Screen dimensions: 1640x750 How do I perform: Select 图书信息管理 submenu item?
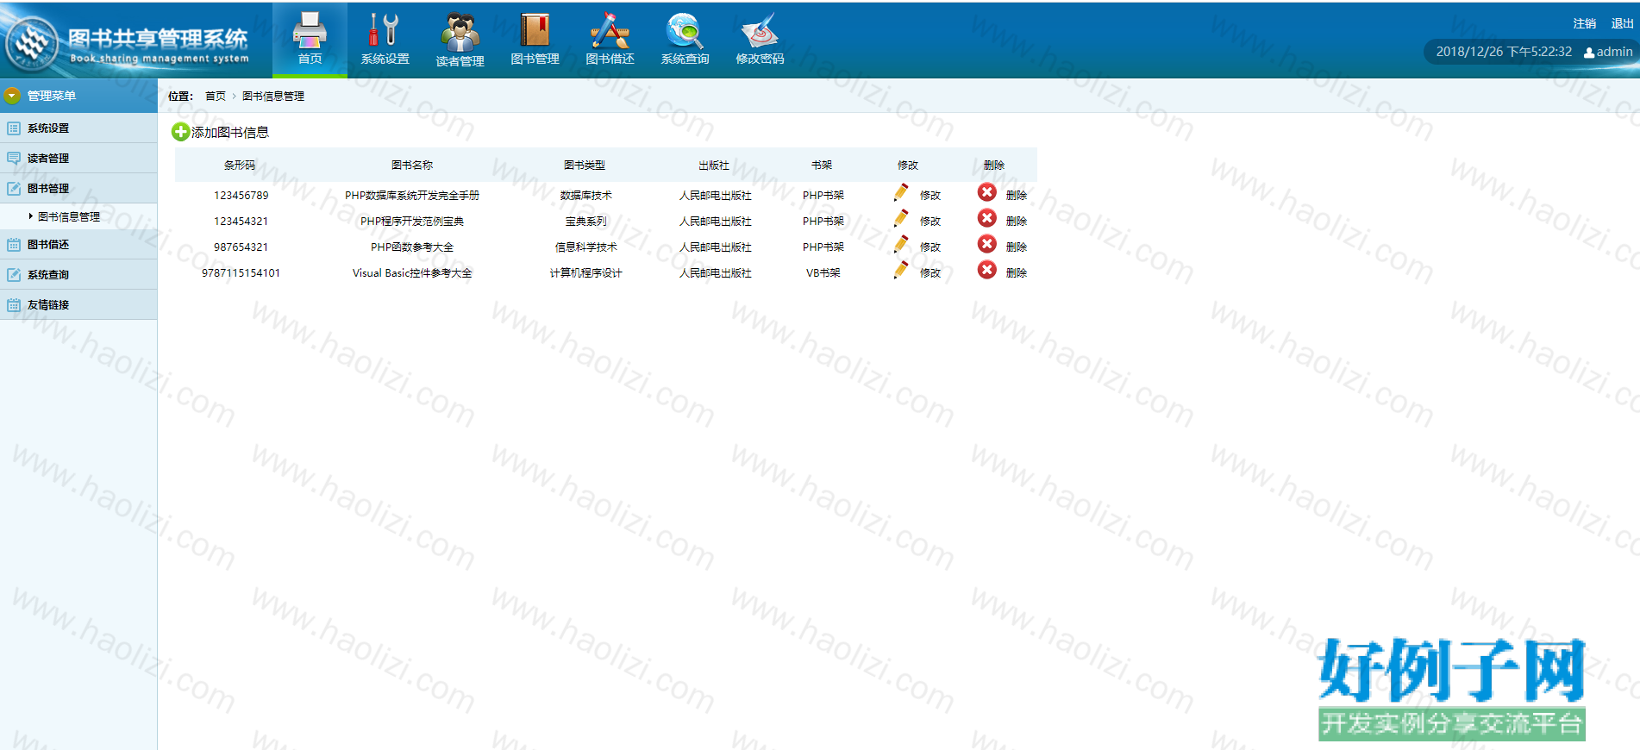coord(69,217)
